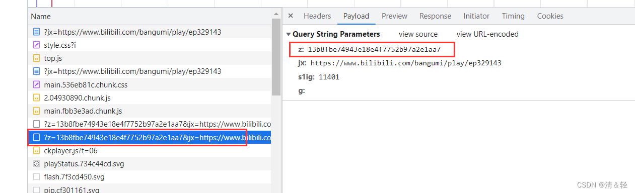
Task: Click the main.536eb81c.chunk.css file icon
Action: pyautogui.click(x=36, y=84)
